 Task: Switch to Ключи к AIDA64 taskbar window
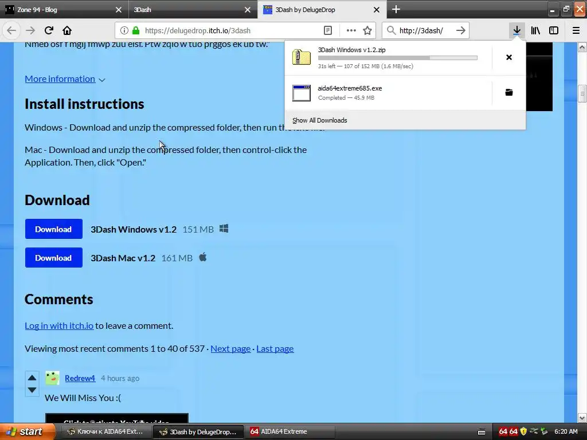tap(105, 431)
